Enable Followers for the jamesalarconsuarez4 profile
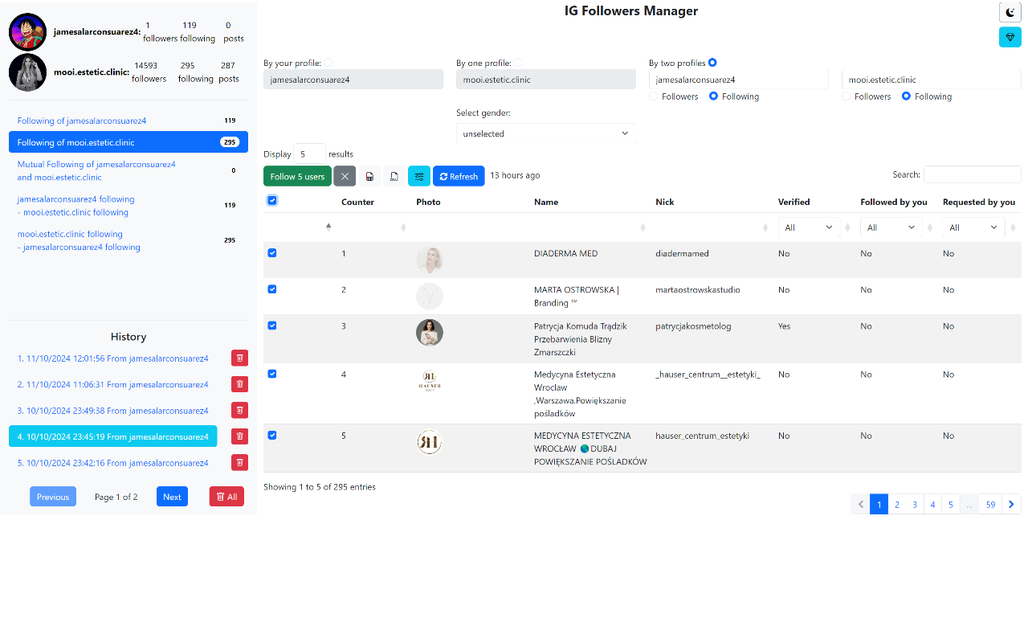This screenshot has height=643, width=1028. pyautogui.click(x=653, y=96)
